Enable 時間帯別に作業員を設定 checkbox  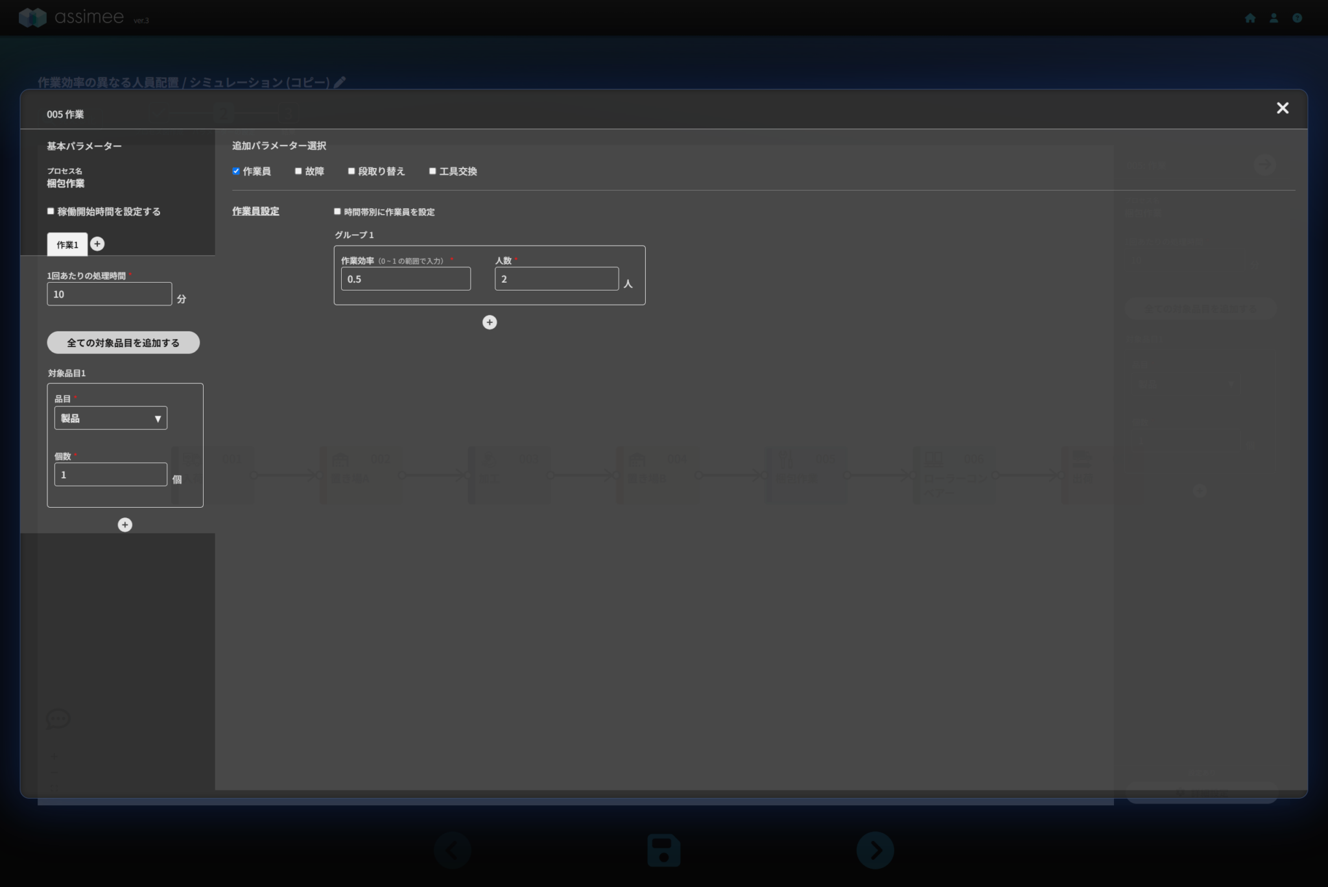coord(337,211)
